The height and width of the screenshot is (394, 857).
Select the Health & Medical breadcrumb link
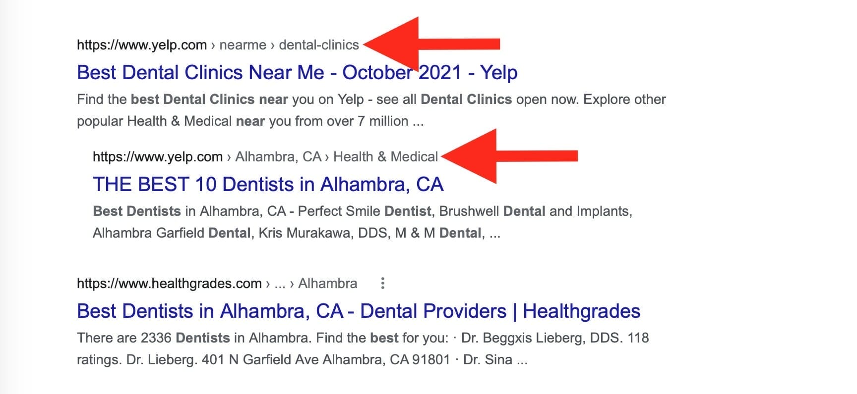(387, 156)
